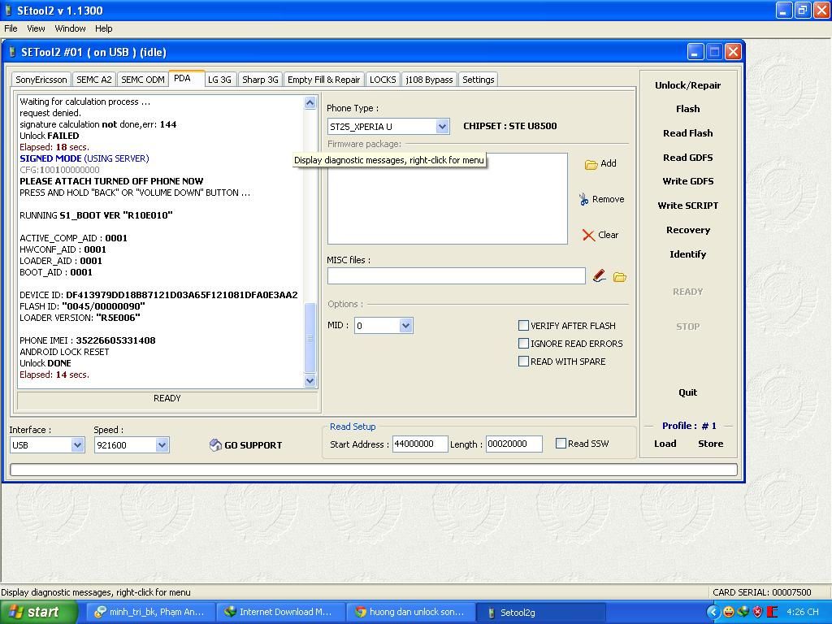
Task: Click the log scroll down arrow
Action: tap(310, 380)
